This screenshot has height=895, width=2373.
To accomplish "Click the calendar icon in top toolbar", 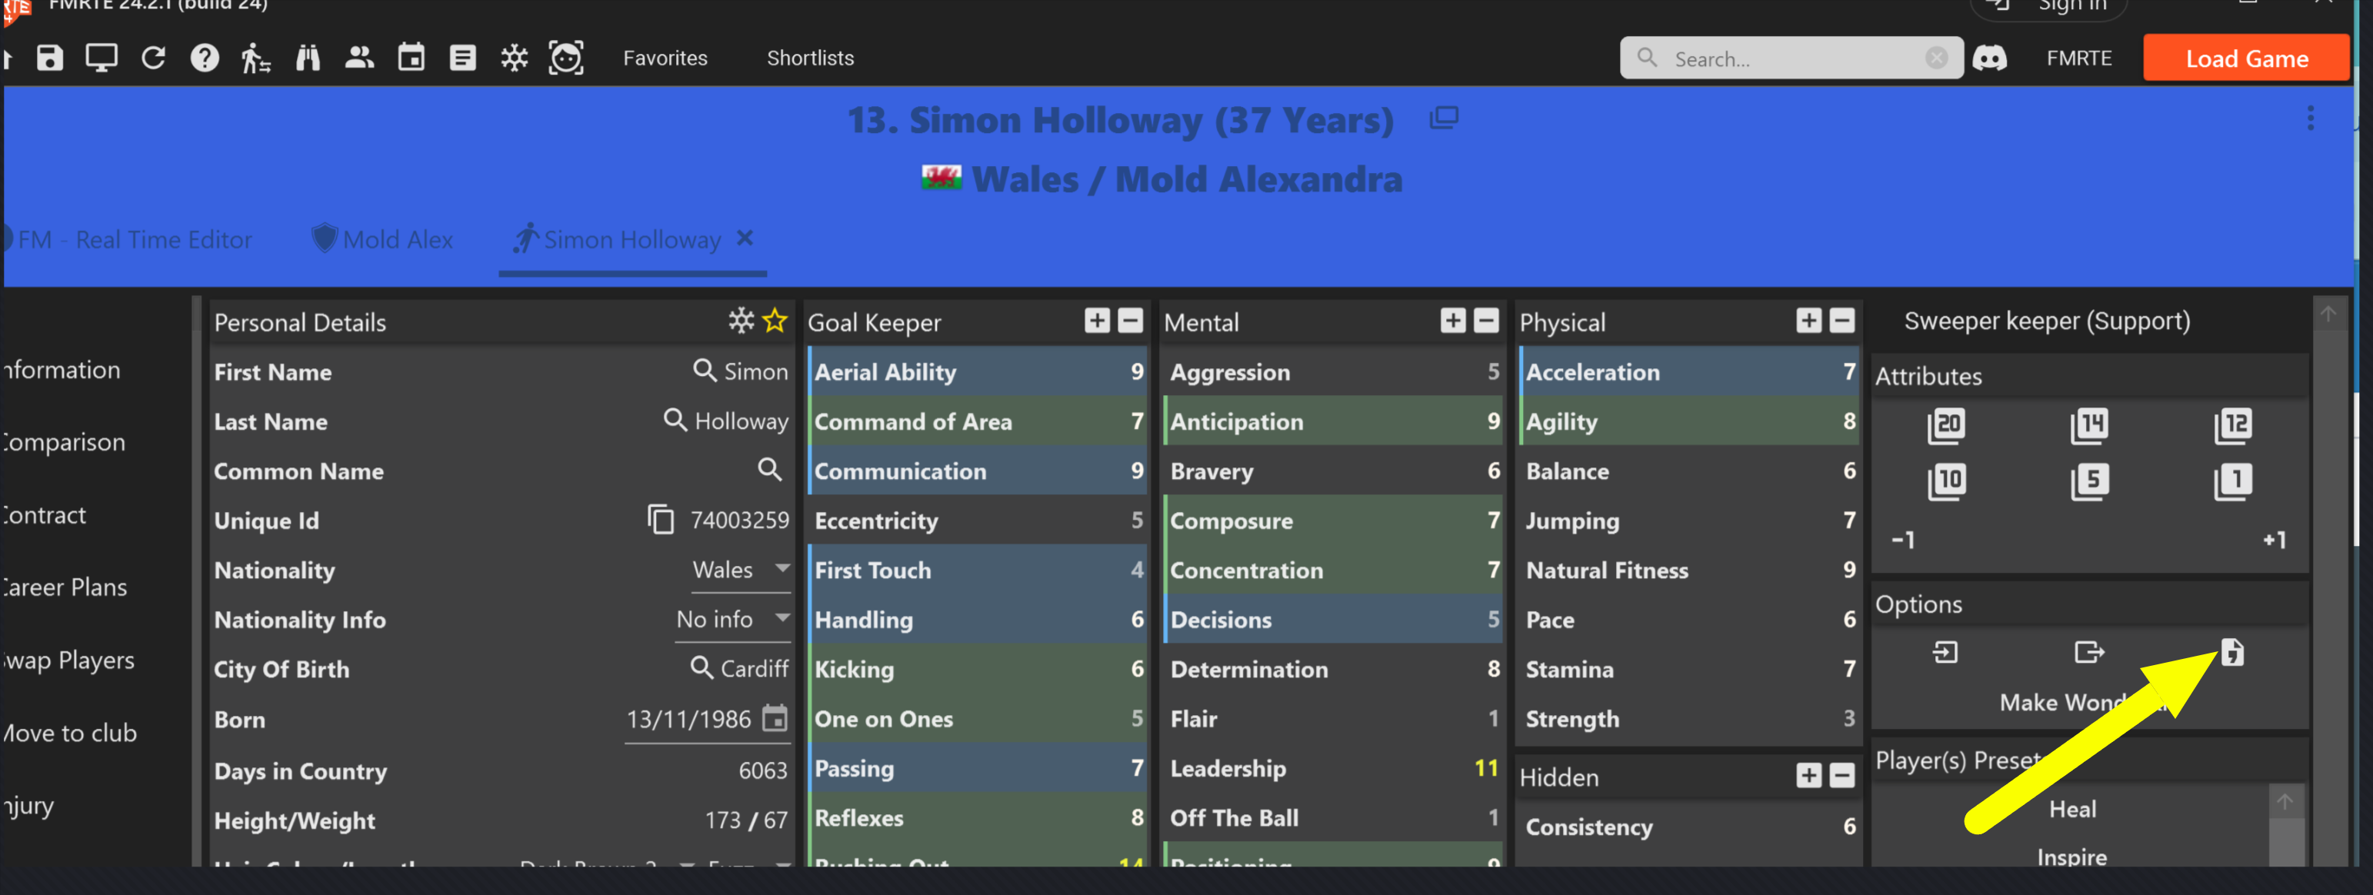I will pyautogui.click(x=411, y=58).
